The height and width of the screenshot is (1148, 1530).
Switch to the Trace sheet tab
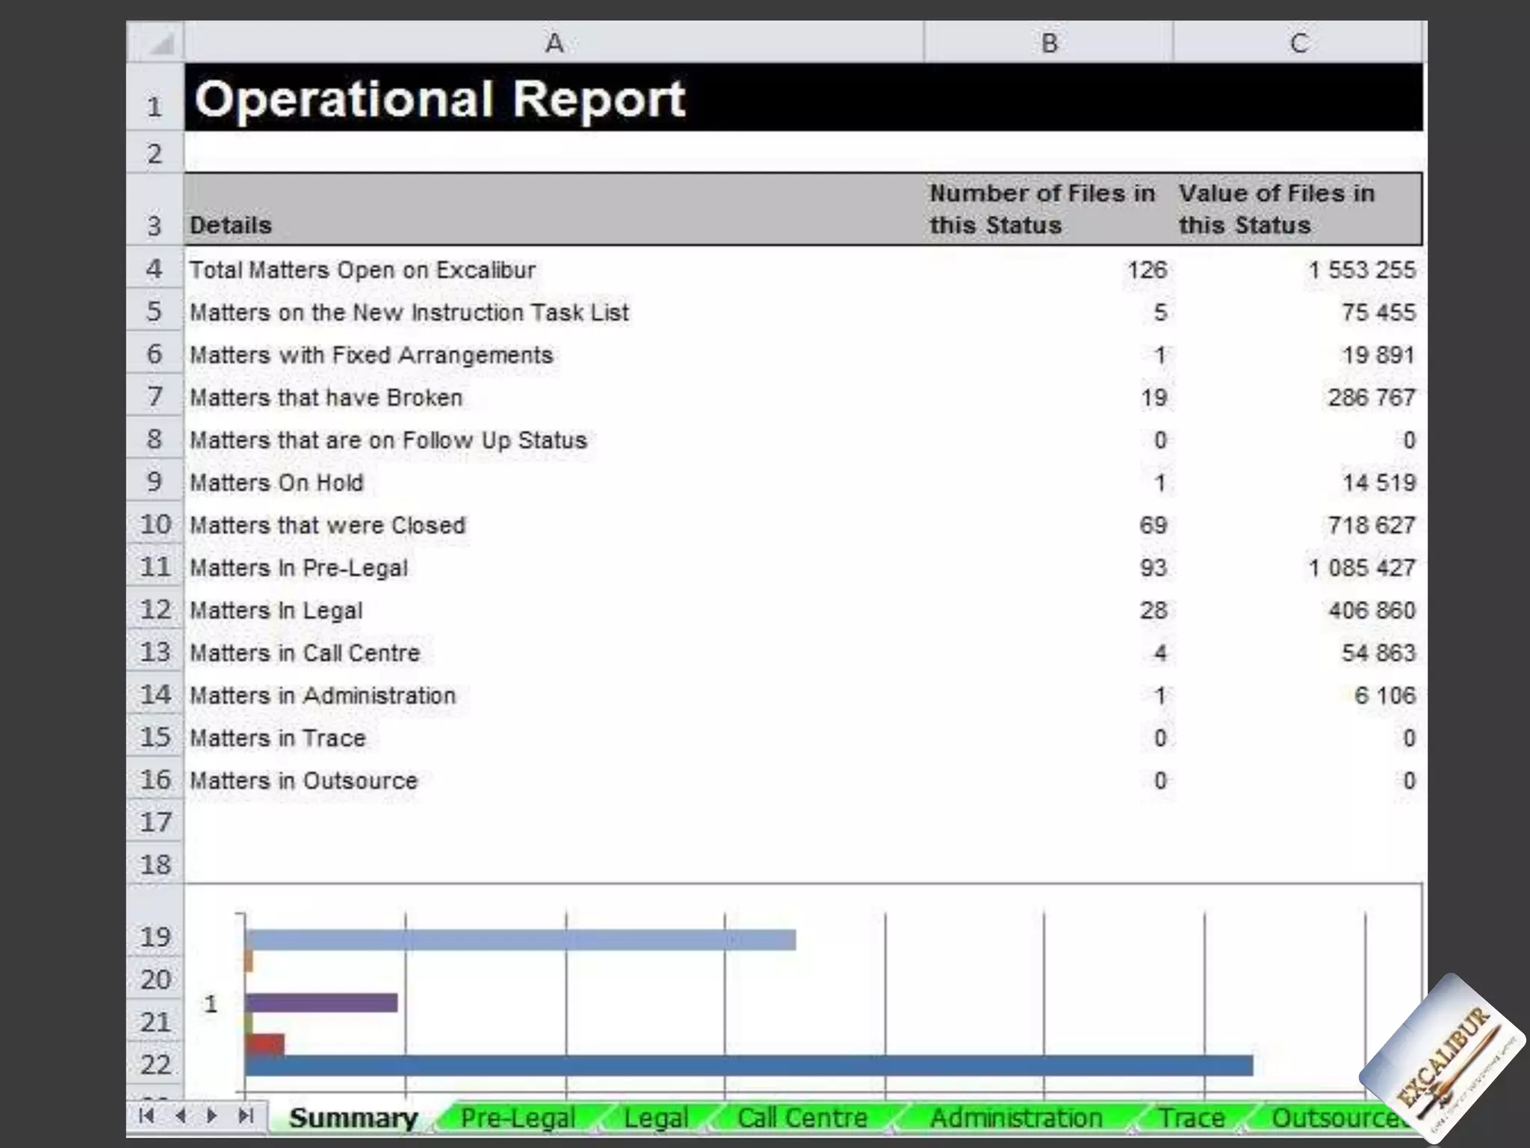(x=1191, y=1117)
